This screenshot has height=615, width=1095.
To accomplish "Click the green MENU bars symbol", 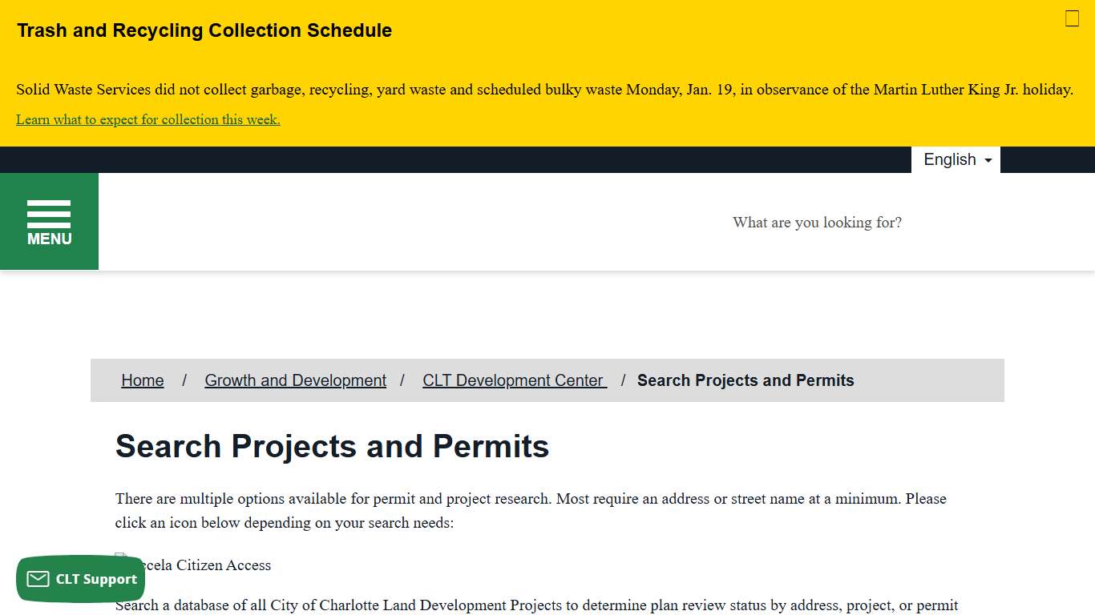I will point(49,211).
